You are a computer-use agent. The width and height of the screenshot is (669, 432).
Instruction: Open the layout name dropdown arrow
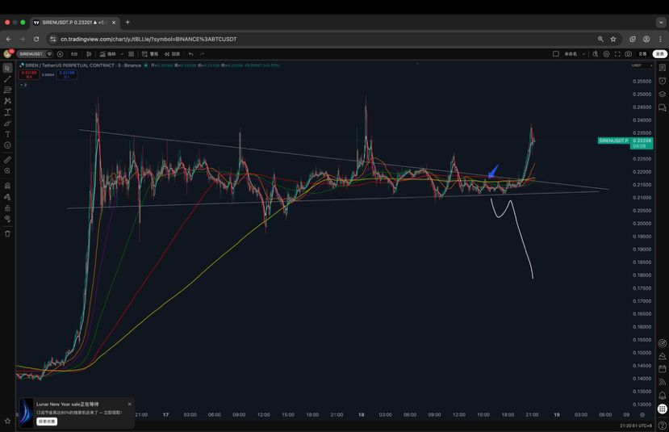[x=583, y=54]
